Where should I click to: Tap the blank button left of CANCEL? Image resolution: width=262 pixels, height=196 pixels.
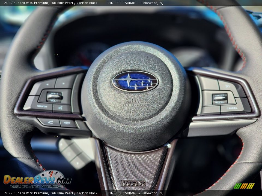211,110
